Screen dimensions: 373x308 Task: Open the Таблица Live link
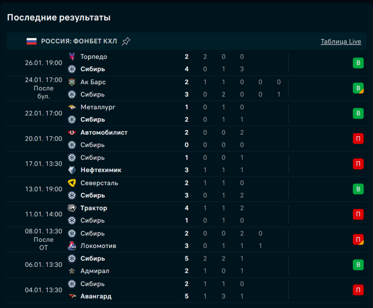point(341,42)
